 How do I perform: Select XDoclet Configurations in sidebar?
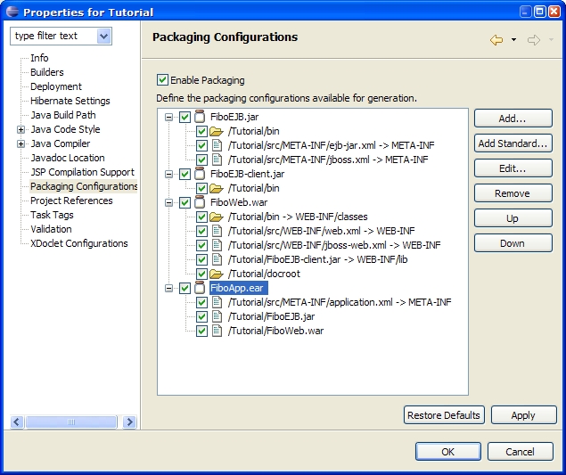pos(78,243)
